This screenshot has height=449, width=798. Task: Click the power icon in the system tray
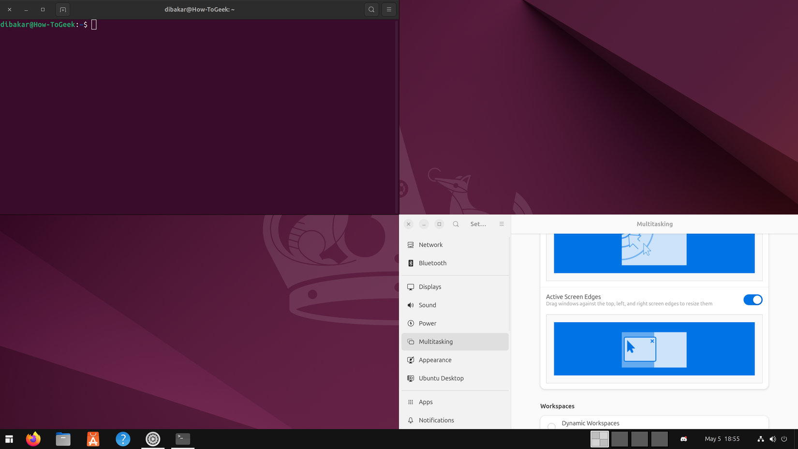(784, 439)
